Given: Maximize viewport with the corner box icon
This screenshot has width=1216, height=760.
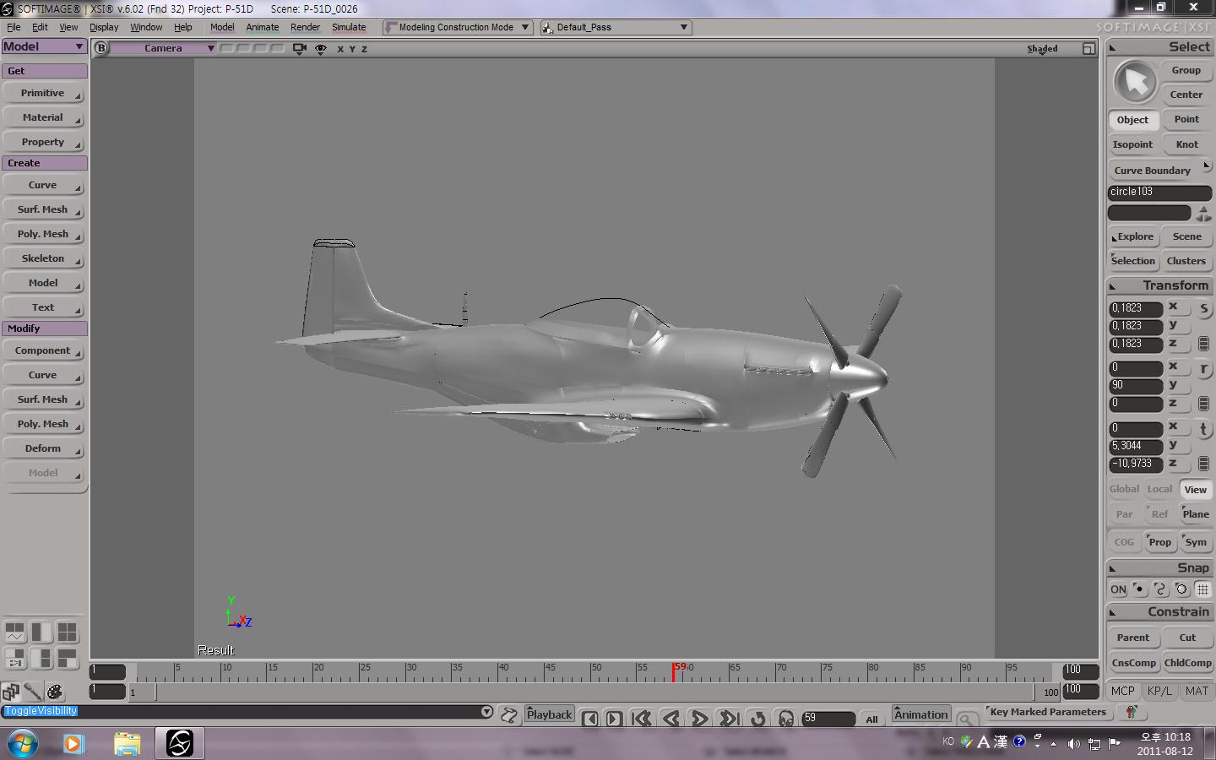Looking at the screenshot, I should coord(1088,49).
